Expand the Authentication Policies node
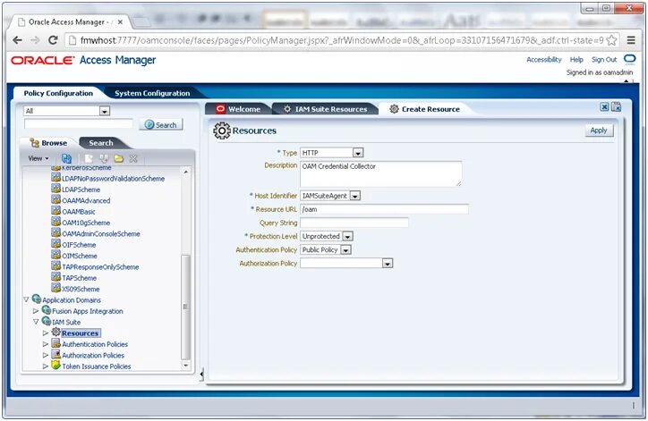The image size is (648, 421). (46, 344)
